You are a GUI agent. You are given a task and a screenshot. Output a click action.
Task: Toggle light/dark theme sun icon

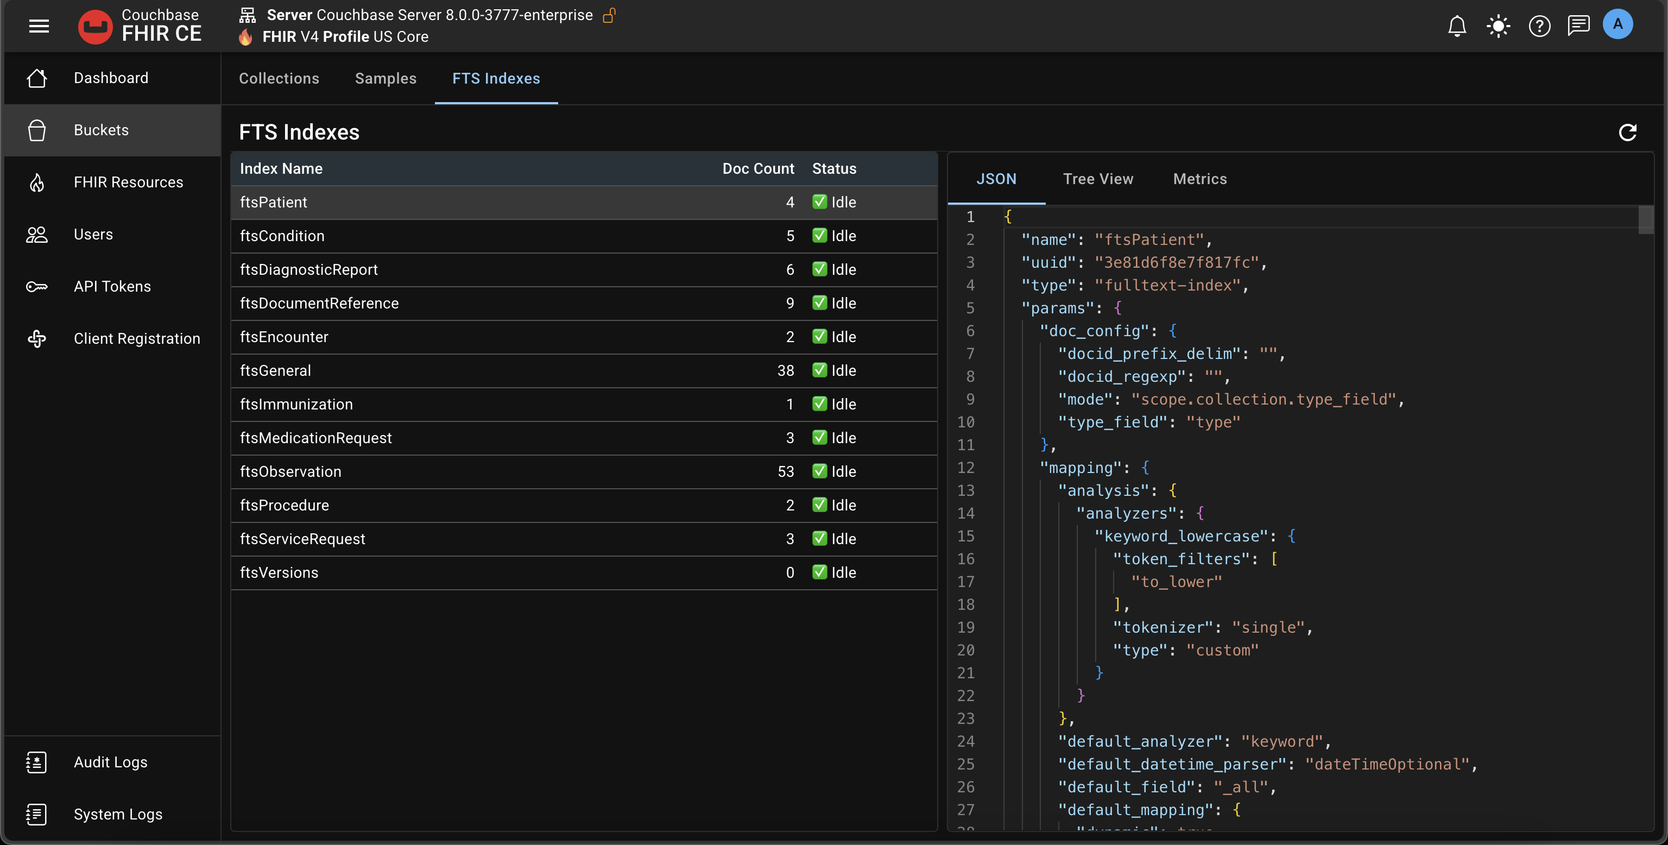[x=1499, y=26]
